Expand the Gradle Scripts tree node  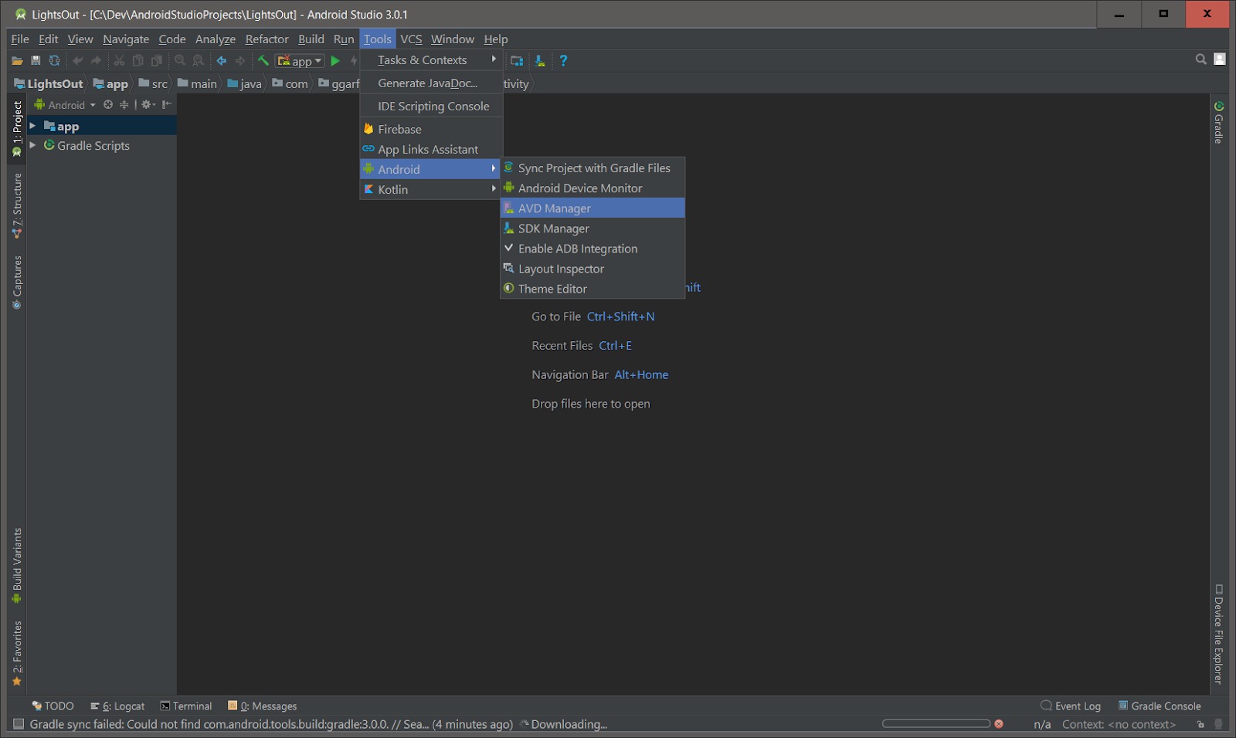(32, 145)
